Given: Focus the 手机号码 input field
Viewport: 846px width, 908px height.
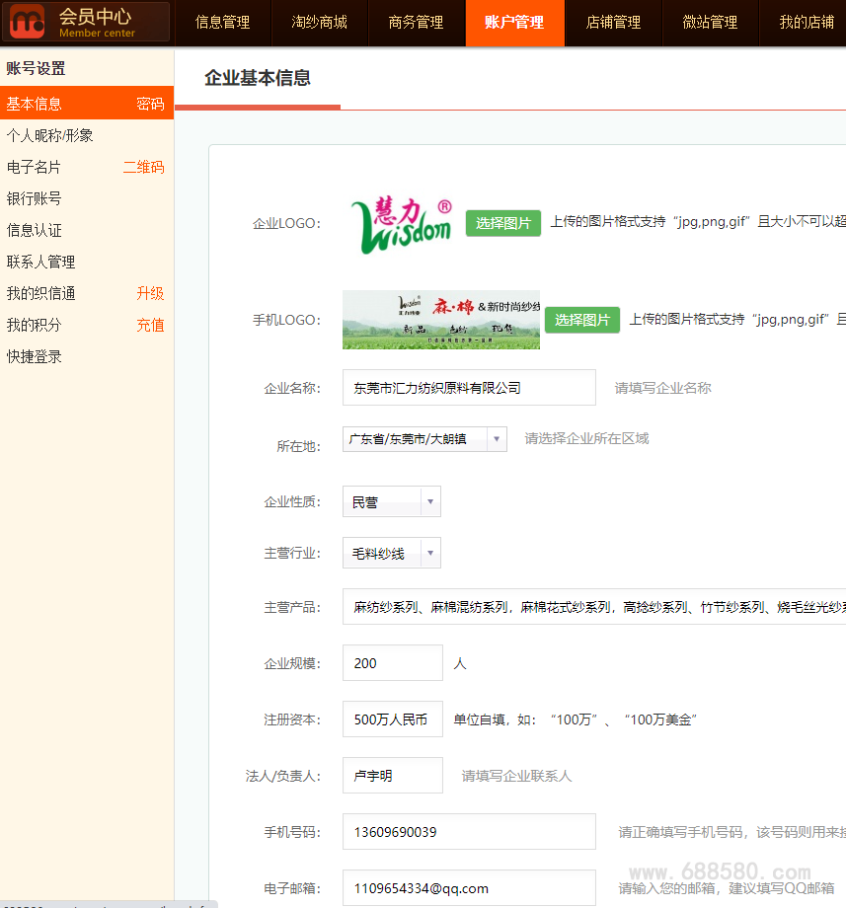Looking at the screenshot, I should [469, 832].
